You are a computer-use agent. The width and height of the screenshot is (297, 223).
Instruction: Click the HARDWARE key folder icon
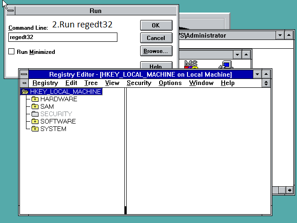pos(35,99)
